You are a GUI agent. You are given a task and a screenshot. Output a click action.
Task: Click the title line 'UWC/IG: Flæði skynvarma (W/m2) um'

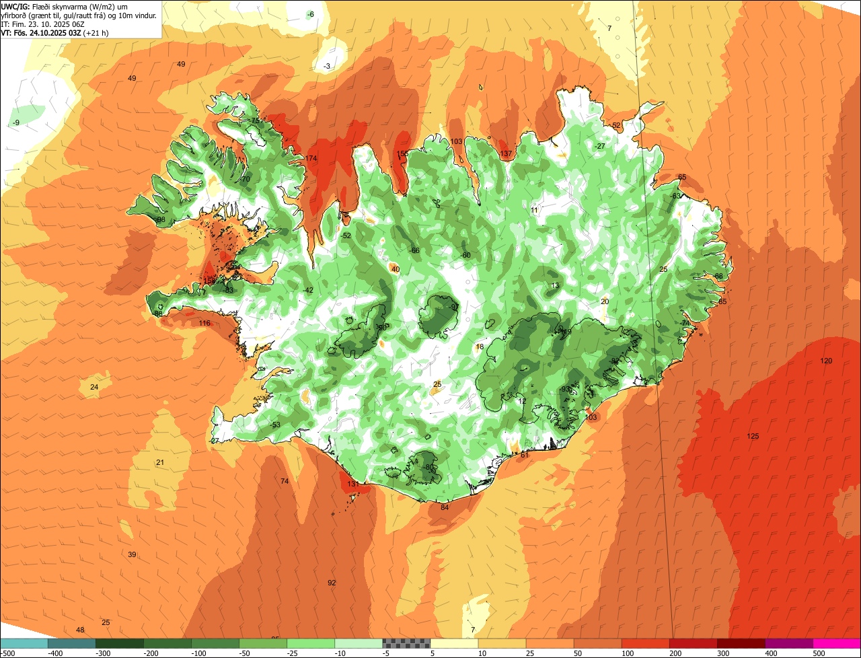tap(64, 6)
